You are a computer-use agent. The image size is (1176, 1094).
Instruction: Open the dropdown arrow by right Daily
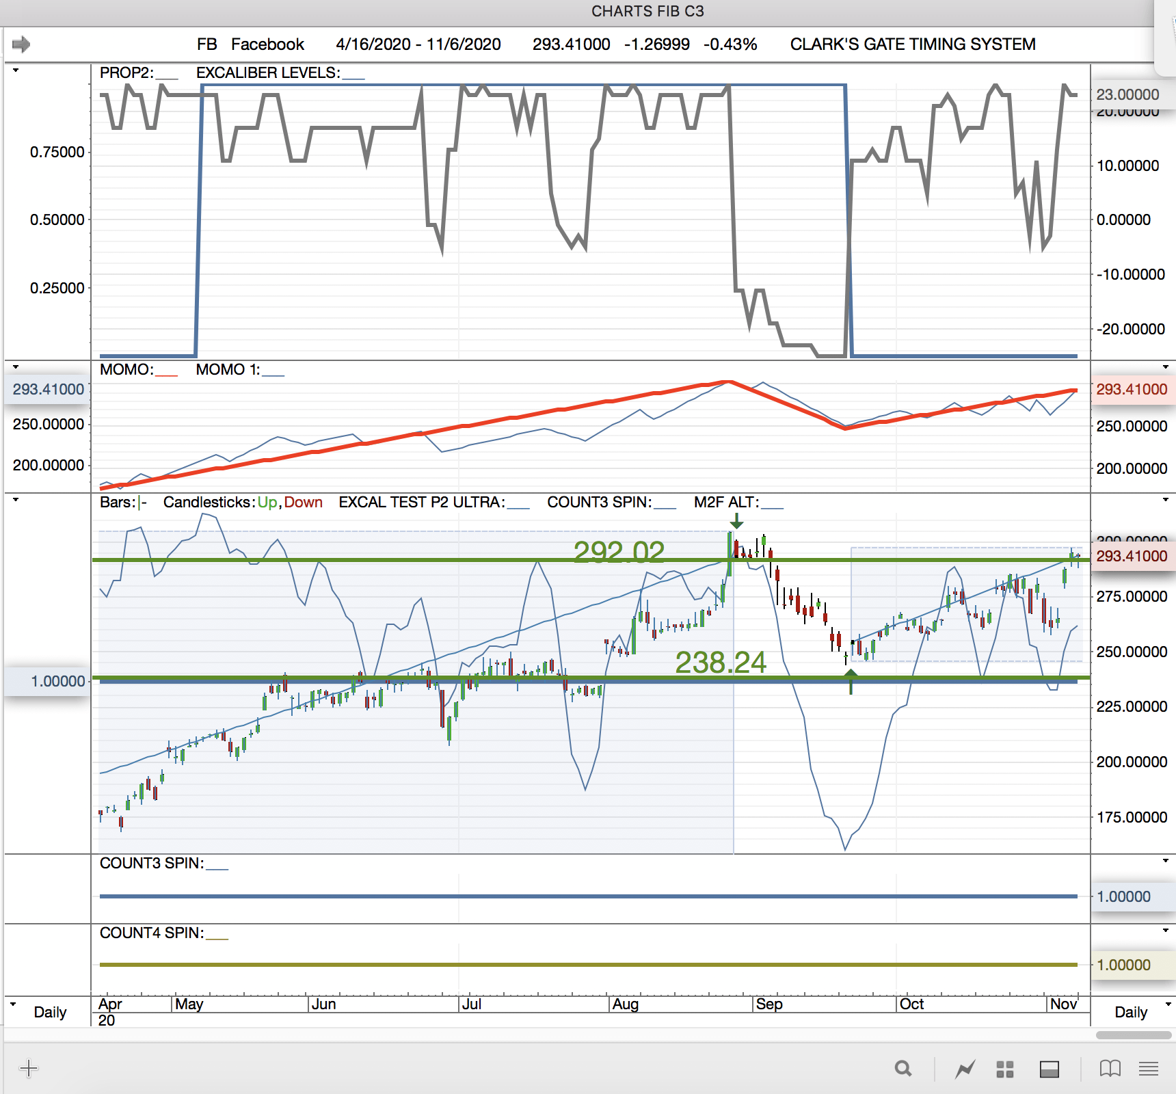(x=1168, y=1004)
